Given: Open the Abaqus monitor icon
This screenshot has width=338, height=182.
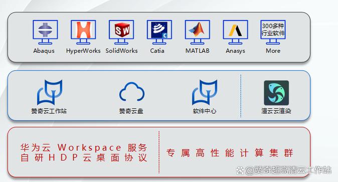Looking at the screenshot, I should click(x=45, y=32).
